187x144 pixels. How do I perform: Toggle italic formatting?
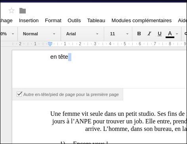click(x=149, y=34)
